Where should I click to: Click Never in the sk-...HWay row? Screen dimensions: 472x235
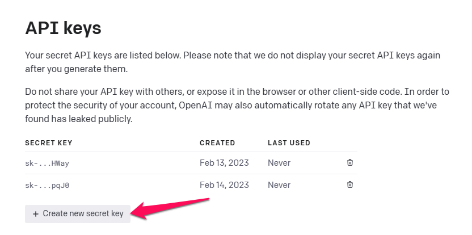[x=279, y=163]
